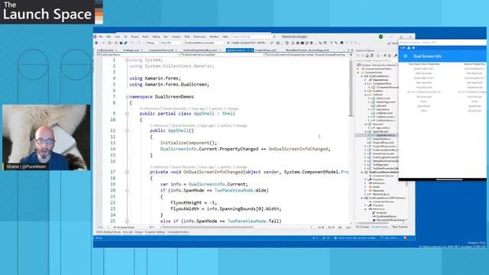Screen dimensions: 489x275
Task: Open the references CodeLens above OnDualScreenInfoChanged method
Action: pyautogui.click(x=159, y=167)
